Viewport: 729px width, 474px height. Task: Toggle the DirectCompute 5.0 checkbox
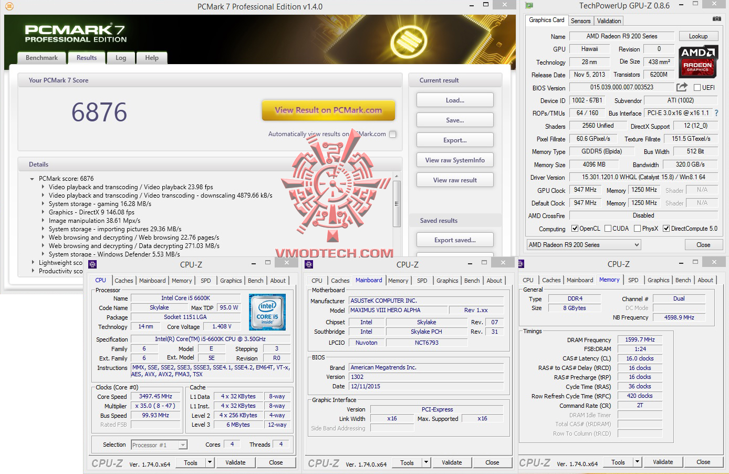(666, 229)
